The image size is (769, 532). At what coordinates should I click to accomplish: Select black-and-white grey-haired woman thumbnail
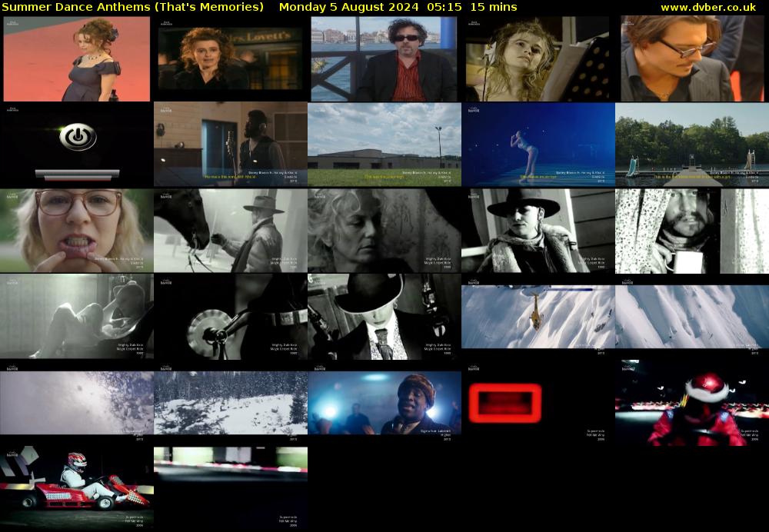click(x=384, y=231)
